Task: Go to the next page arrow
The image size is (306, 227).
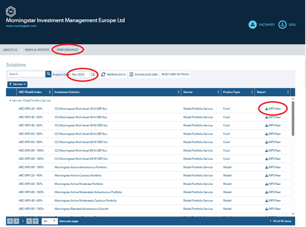Action: coord(28,221)
